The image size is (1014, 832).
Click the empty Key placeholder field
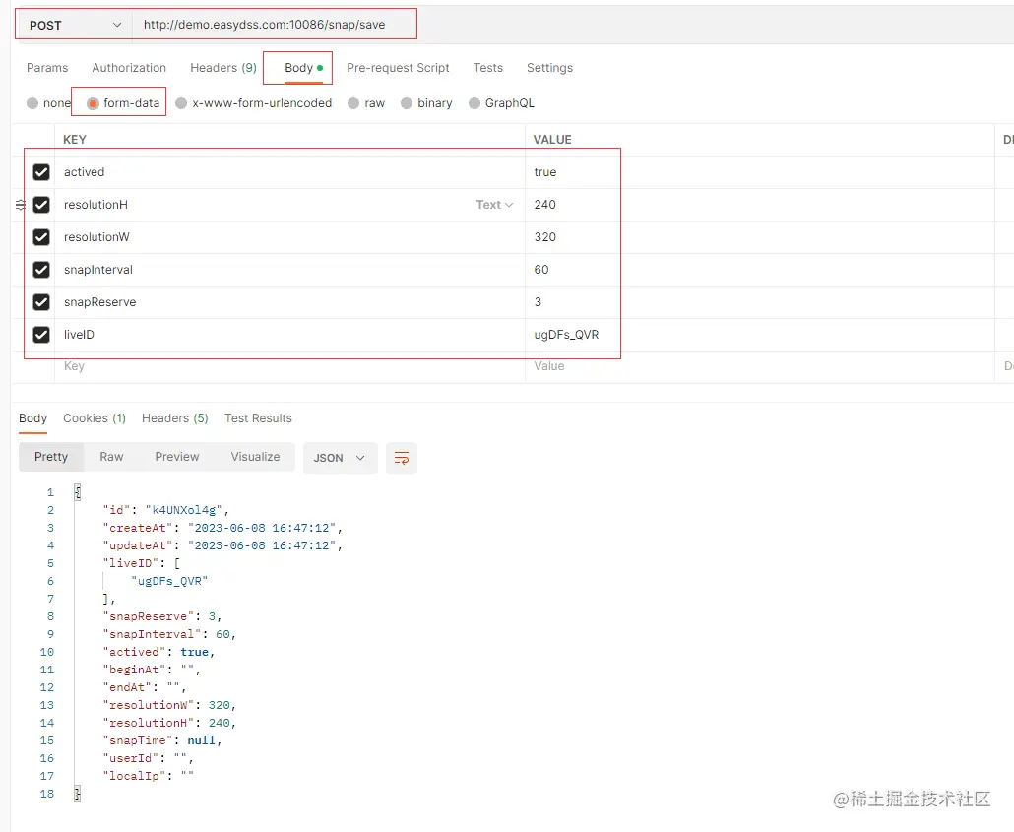(x=289, y=367)
